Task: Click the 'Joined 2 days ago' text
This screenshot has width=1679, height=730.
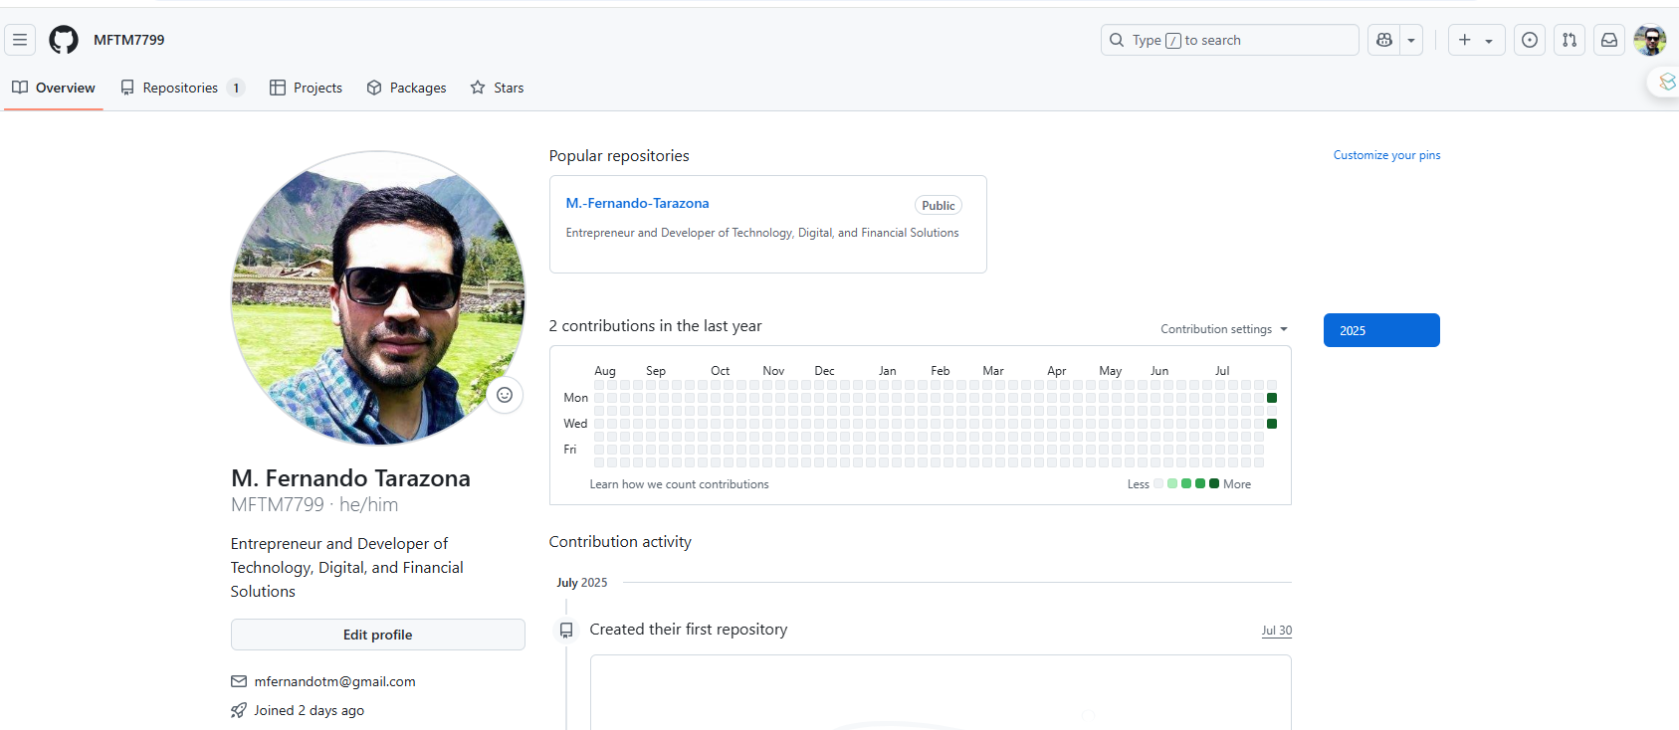Action: point(309,710)
